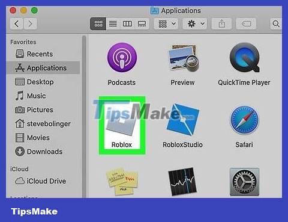Open iCloud Drive in the sidebar
This screenshot has height=222, width=288.
pos(43,181)
